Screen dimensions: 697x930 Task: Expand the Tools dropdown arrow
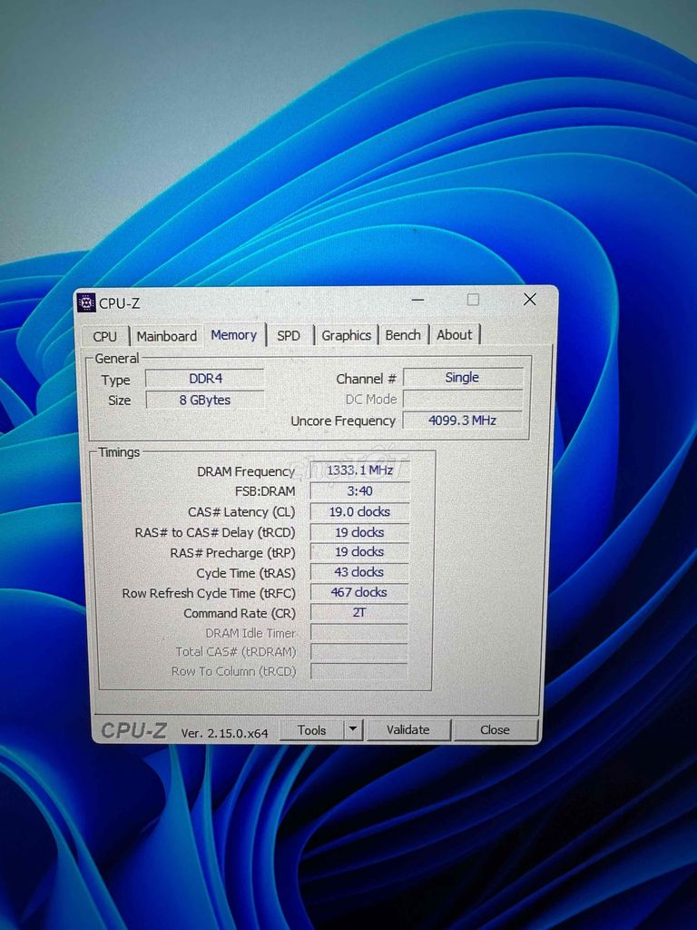pyautogui.click(x=353, y=729)
